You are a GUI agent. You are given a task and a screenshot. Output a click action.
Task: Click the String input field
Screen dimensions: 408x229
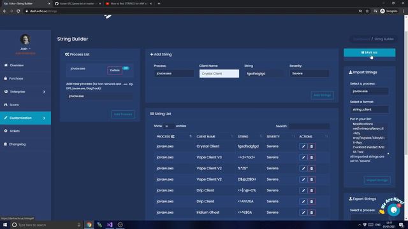tap(264, 74)
